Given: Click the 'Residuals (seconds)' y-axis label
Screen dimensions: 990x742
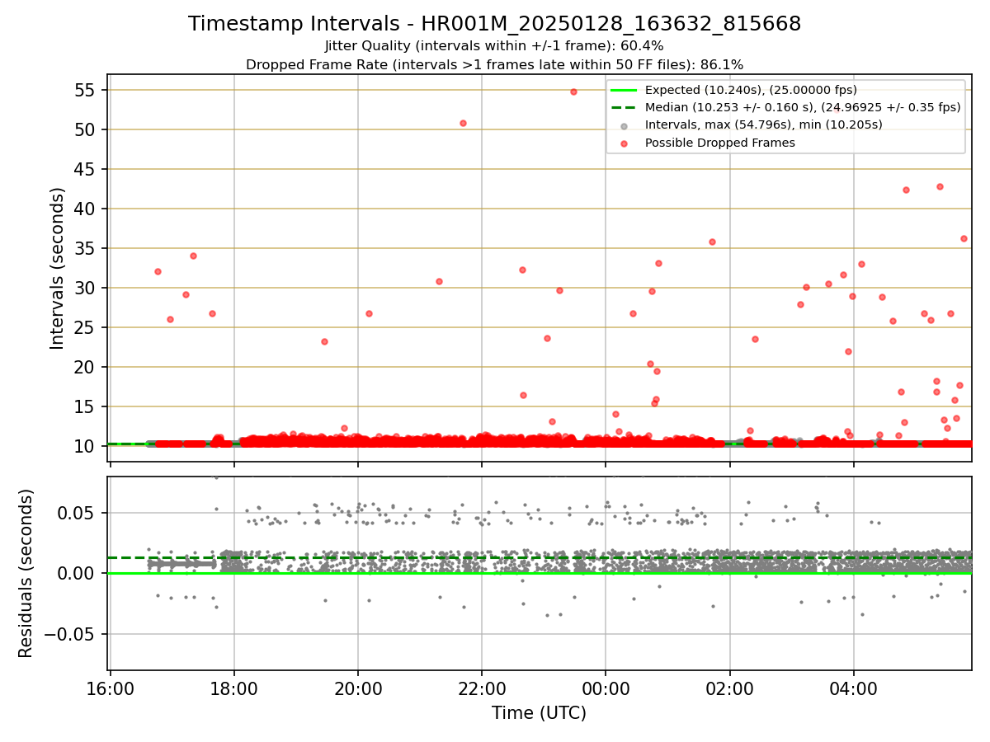Looking at the screenshot, I should pyautogui.click(x=26, y=573).
